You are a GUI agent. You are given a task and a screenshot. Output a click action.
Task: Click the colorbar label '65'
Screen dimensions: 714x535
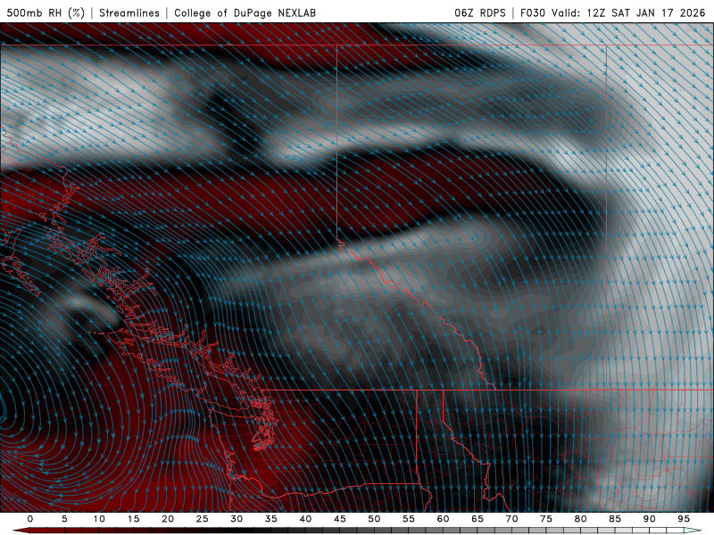477,519
